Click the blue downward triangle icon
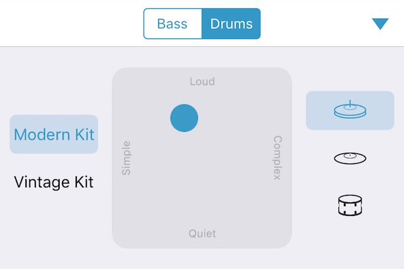 pos(380,24)
